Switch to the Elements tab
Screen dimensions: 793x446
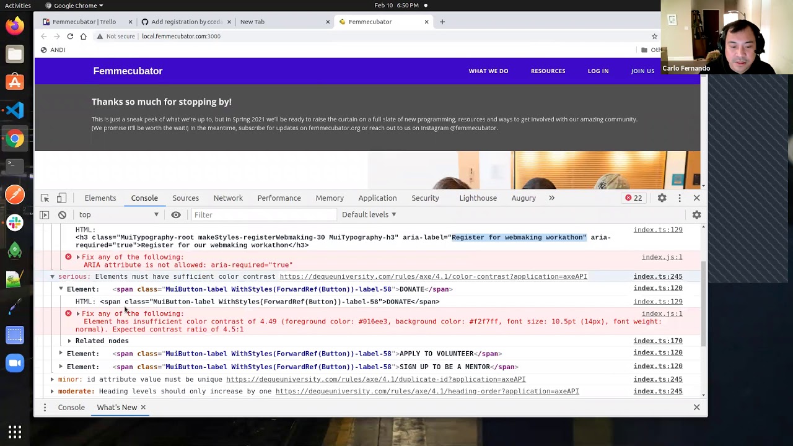[100, 198]
